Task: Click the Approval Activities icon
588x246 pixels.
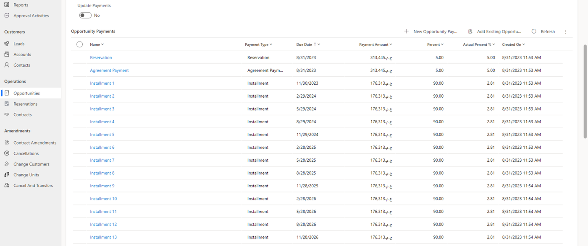Action: click(7, 16)
